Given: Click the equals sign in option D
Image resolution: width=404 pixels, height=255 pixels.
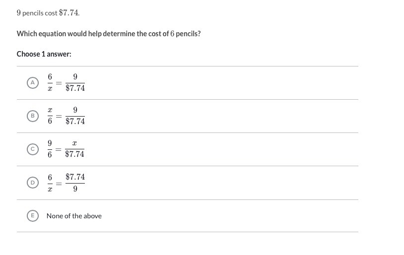Looking at the screenshot, I should (59, 183).
